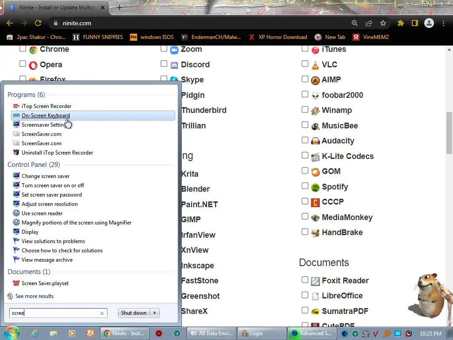Click the taskbar clock 10:23 PM

[430, 333]
